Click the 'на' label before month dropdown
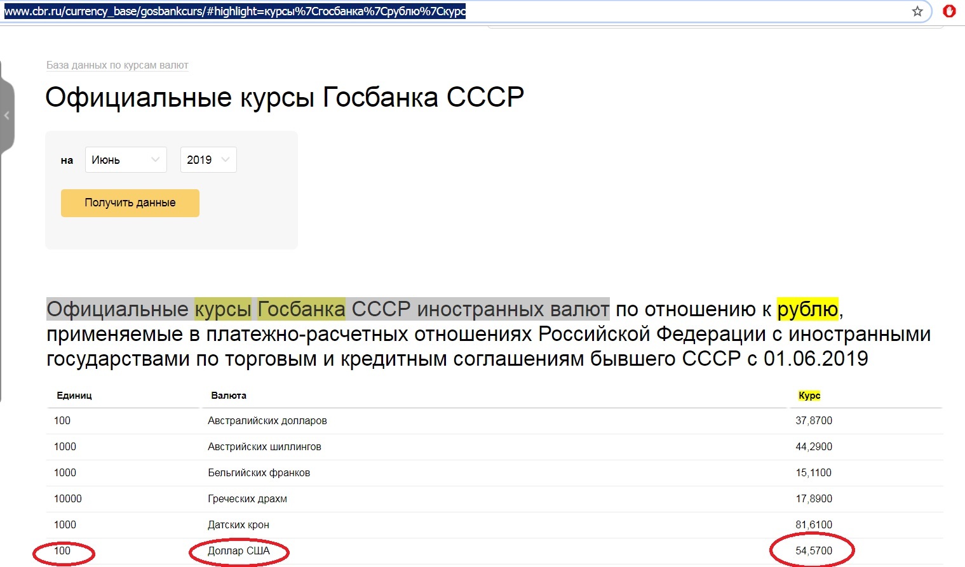 [x=67, y=161]
